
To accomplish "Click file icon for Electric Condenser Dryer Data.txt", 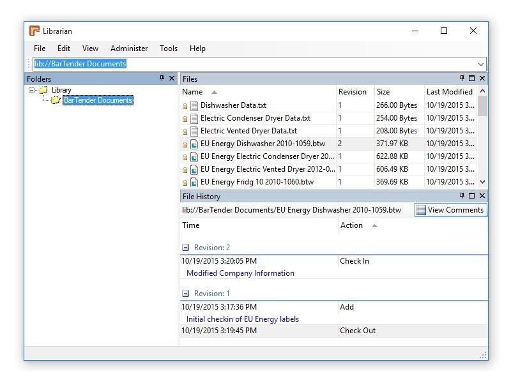I will (194, 118).
